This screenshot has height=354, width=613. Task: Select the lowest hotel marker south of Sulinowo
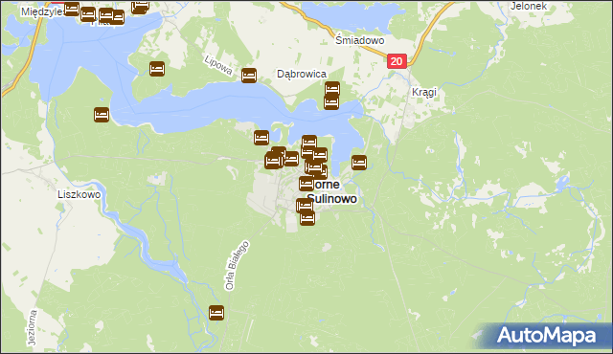tap(307, 218)
